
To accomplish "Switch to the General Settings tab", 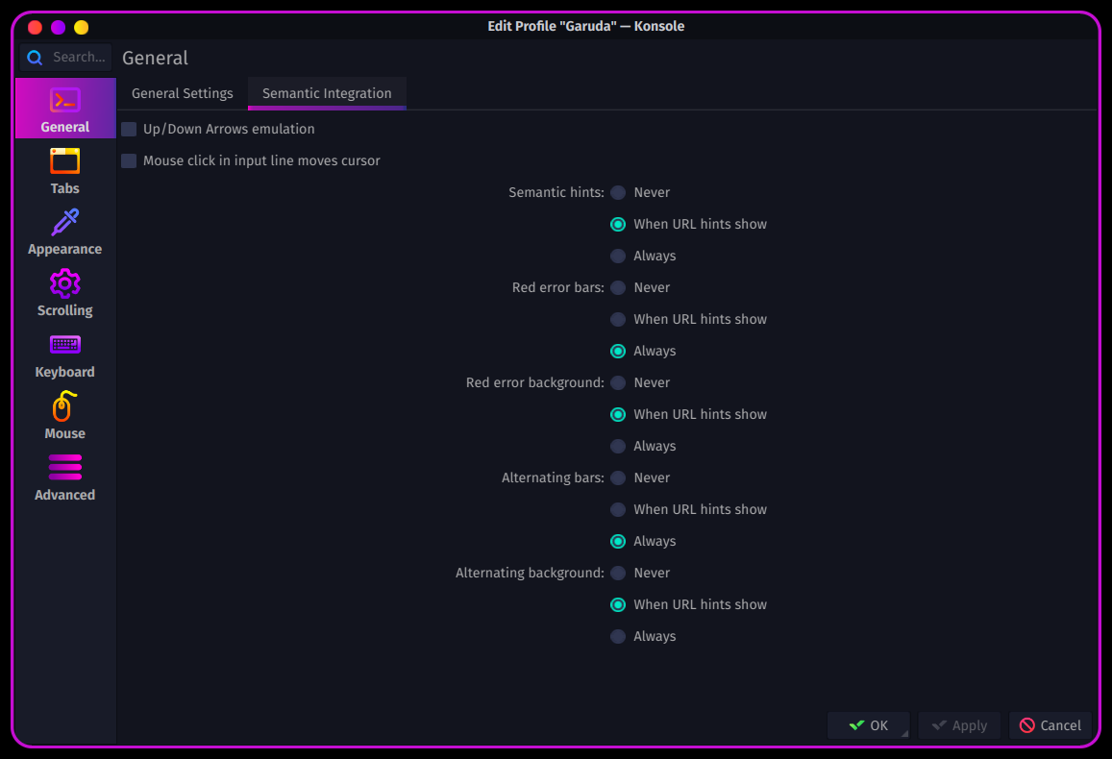I will click(183, 93).
